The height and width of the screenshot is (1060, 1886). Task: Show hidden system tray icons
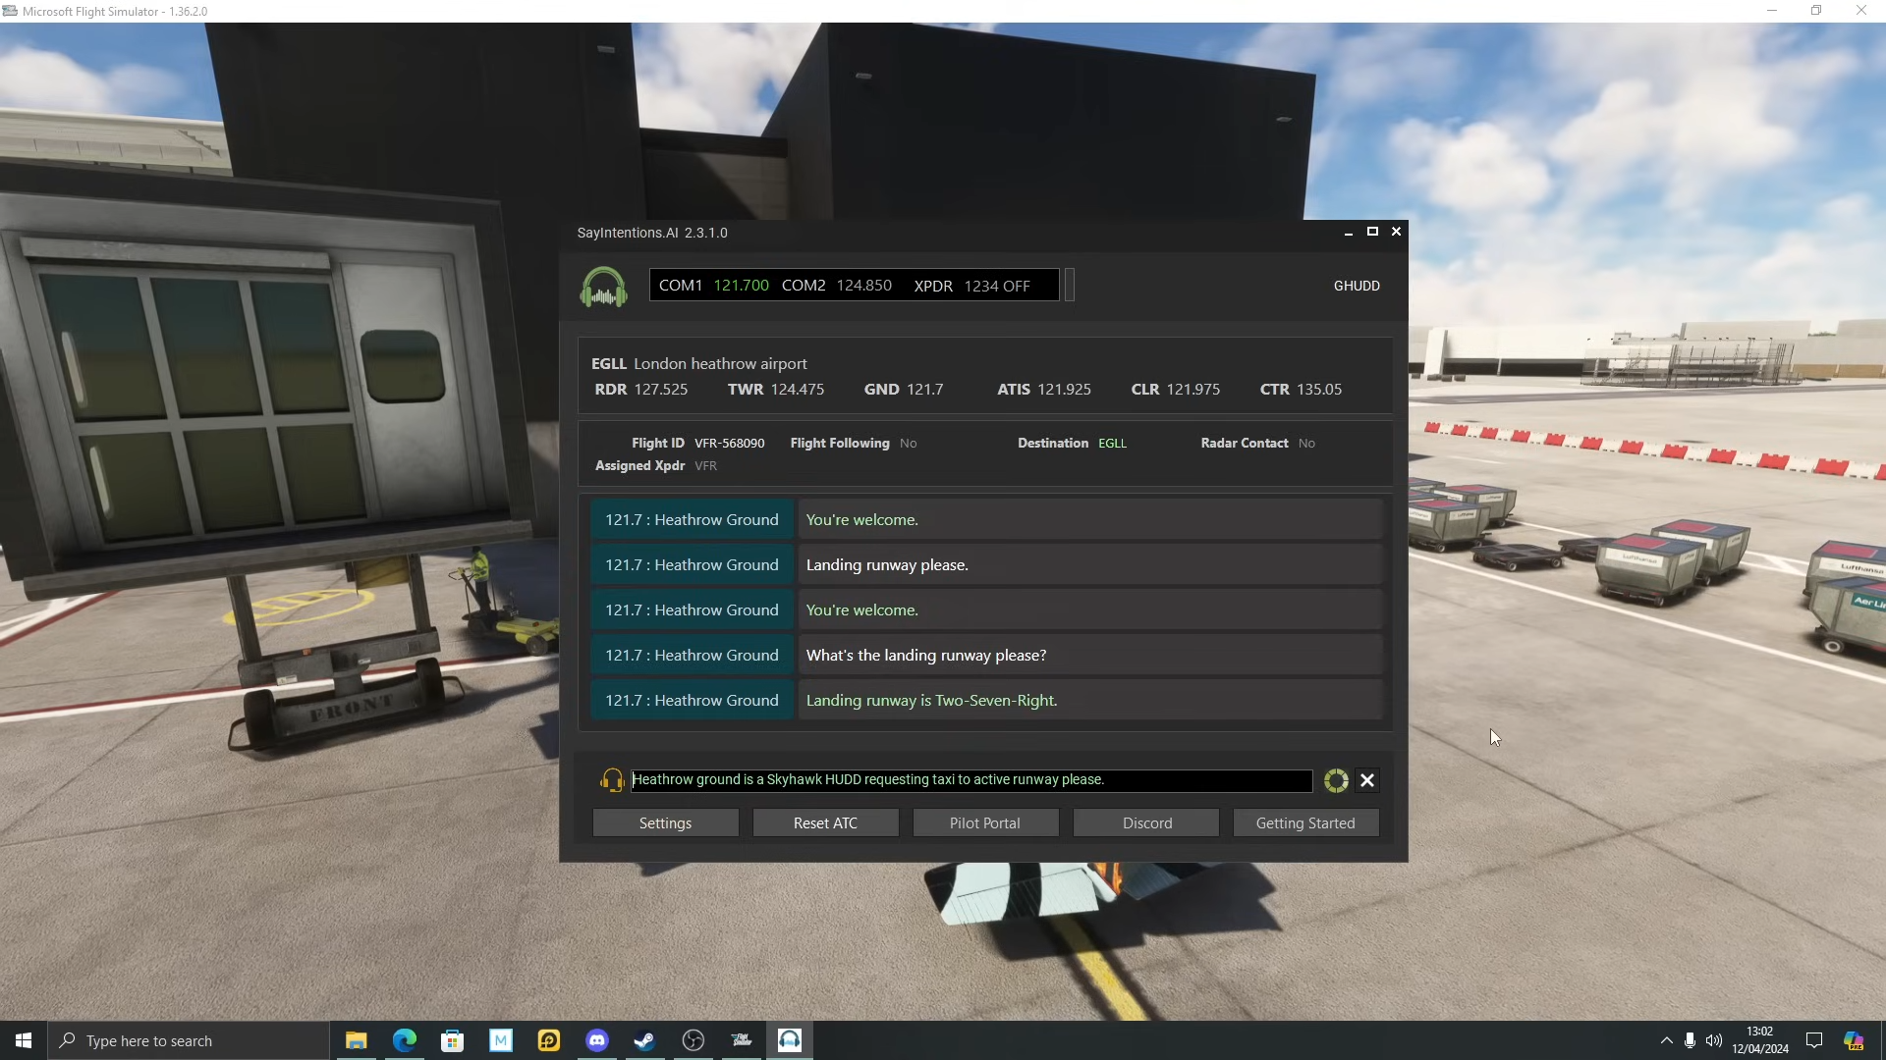point(1666,1040)
